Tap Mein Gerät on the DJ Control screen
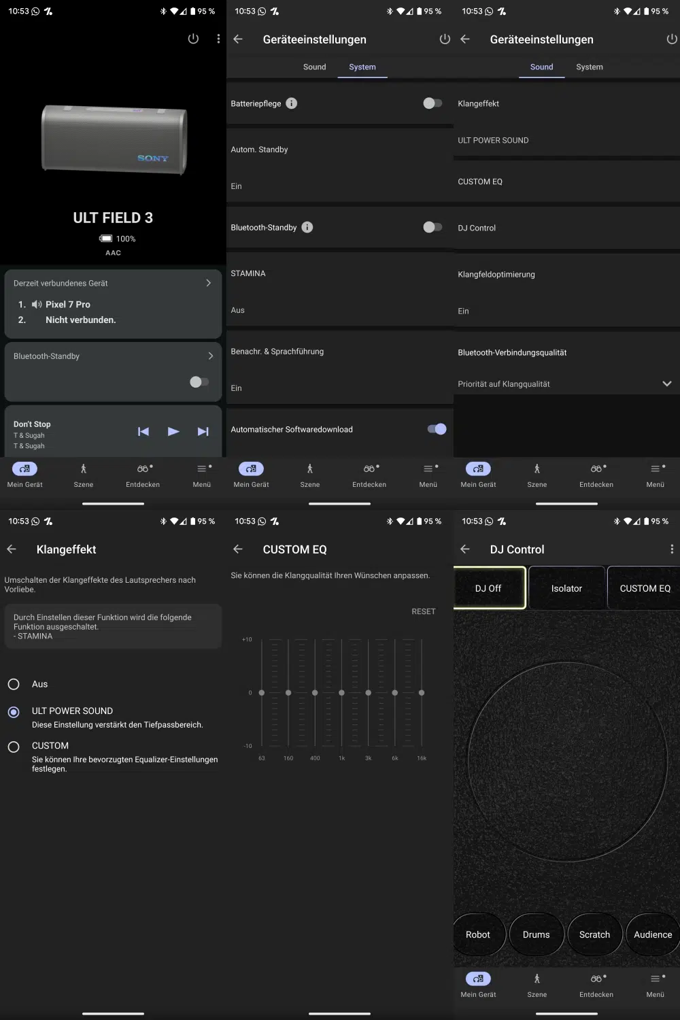Screen dimensions: 680x1020 point(478,985)
